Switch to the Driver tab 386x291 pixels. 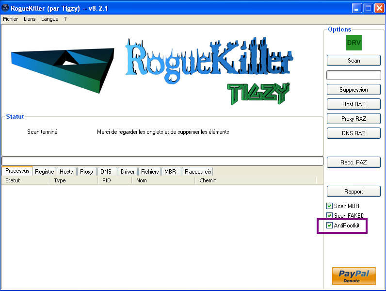point(128,172)
